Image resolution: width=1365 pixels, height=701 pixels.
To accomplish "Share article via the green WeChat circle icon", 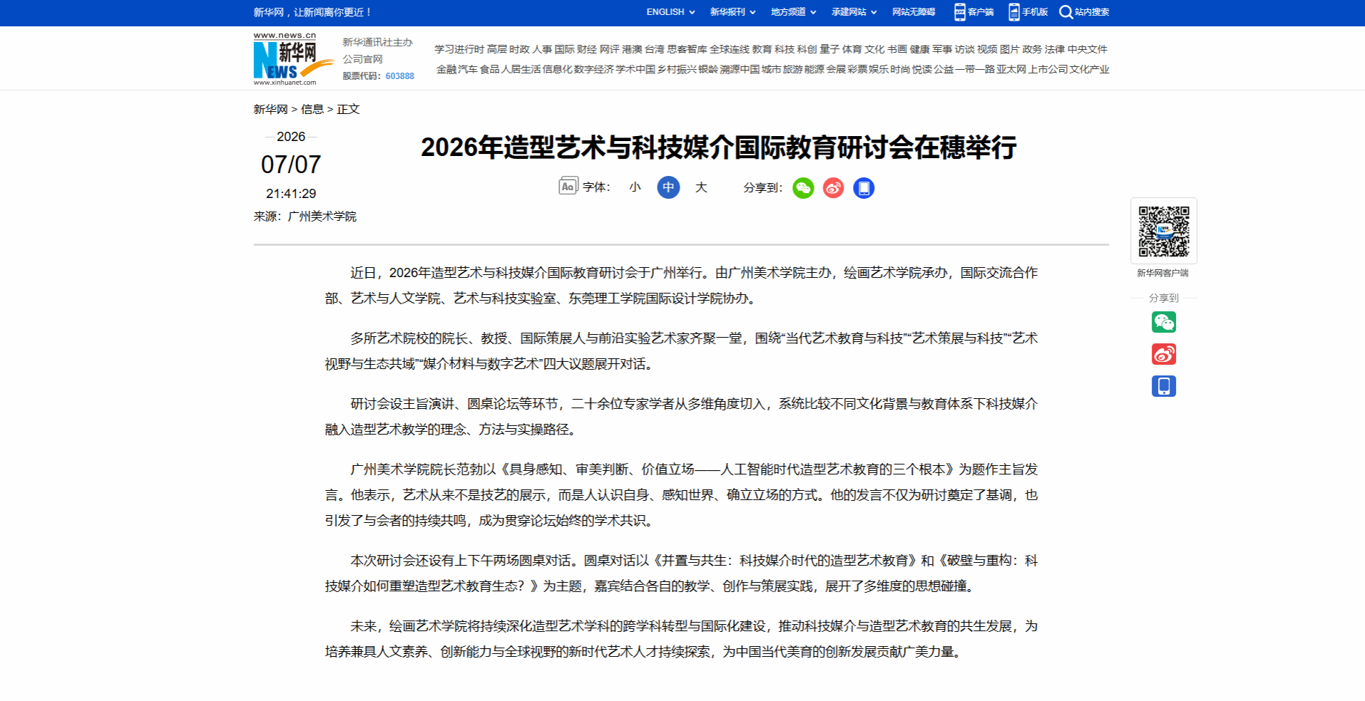I will (x=803, y=188).
